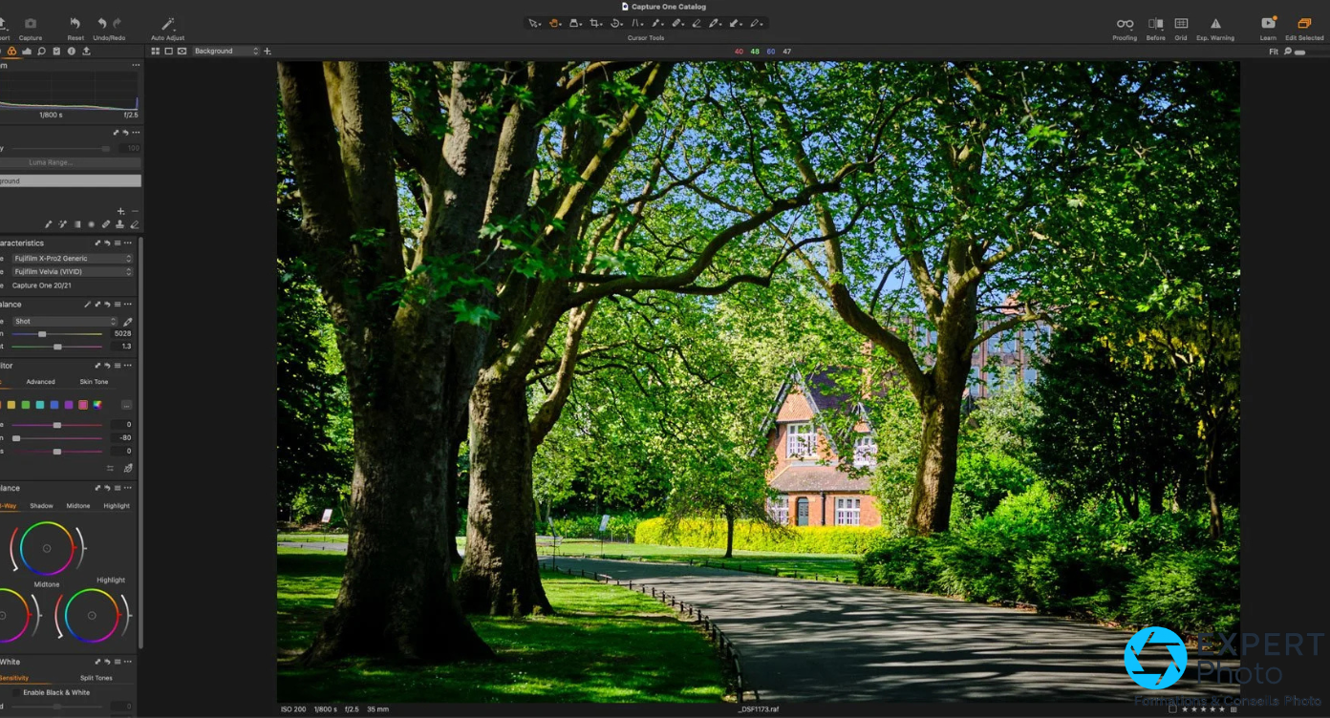
Task: Select the Pan hand cursor tool
Action: coord(554,23)
